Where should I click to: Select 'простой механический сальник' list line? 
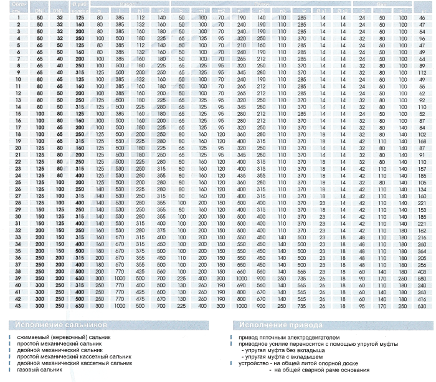pos(59,344)
